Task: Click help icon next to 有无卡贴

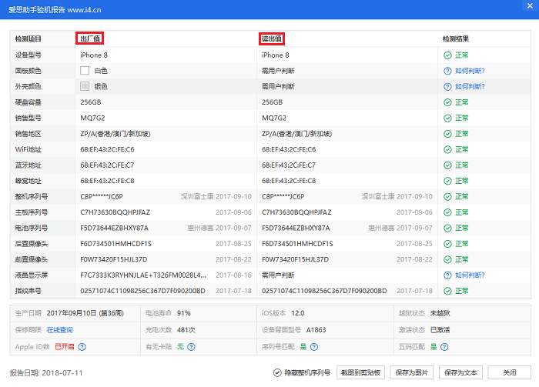Action: 191,347
